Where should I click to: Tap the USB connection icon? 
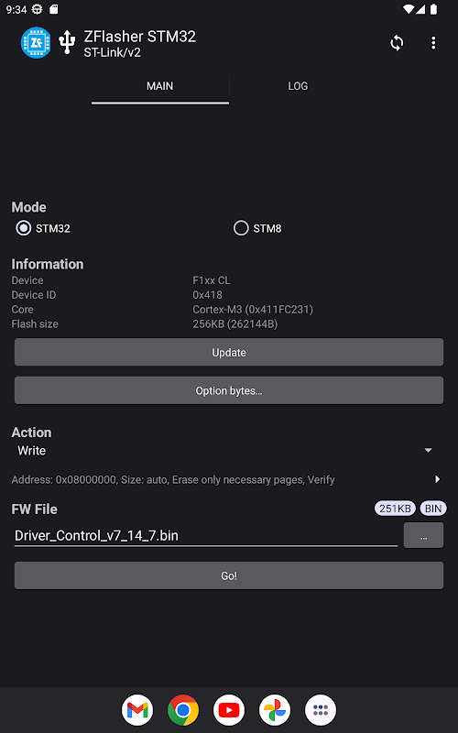pos(67,42)
